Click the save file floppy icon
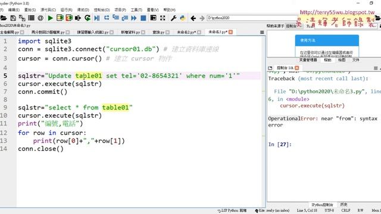 click(13, 18)
